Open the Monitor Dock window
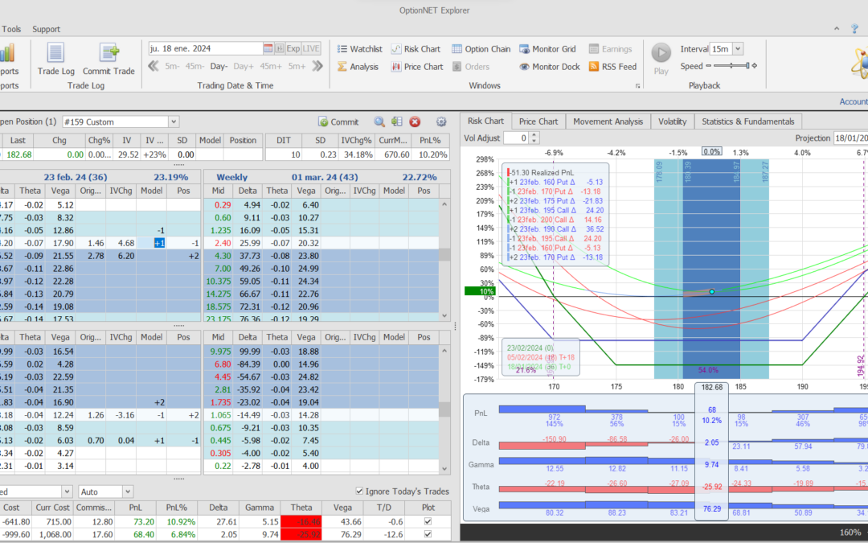The height and width of the screenshot is (543, 868). [x=549, y=67]
